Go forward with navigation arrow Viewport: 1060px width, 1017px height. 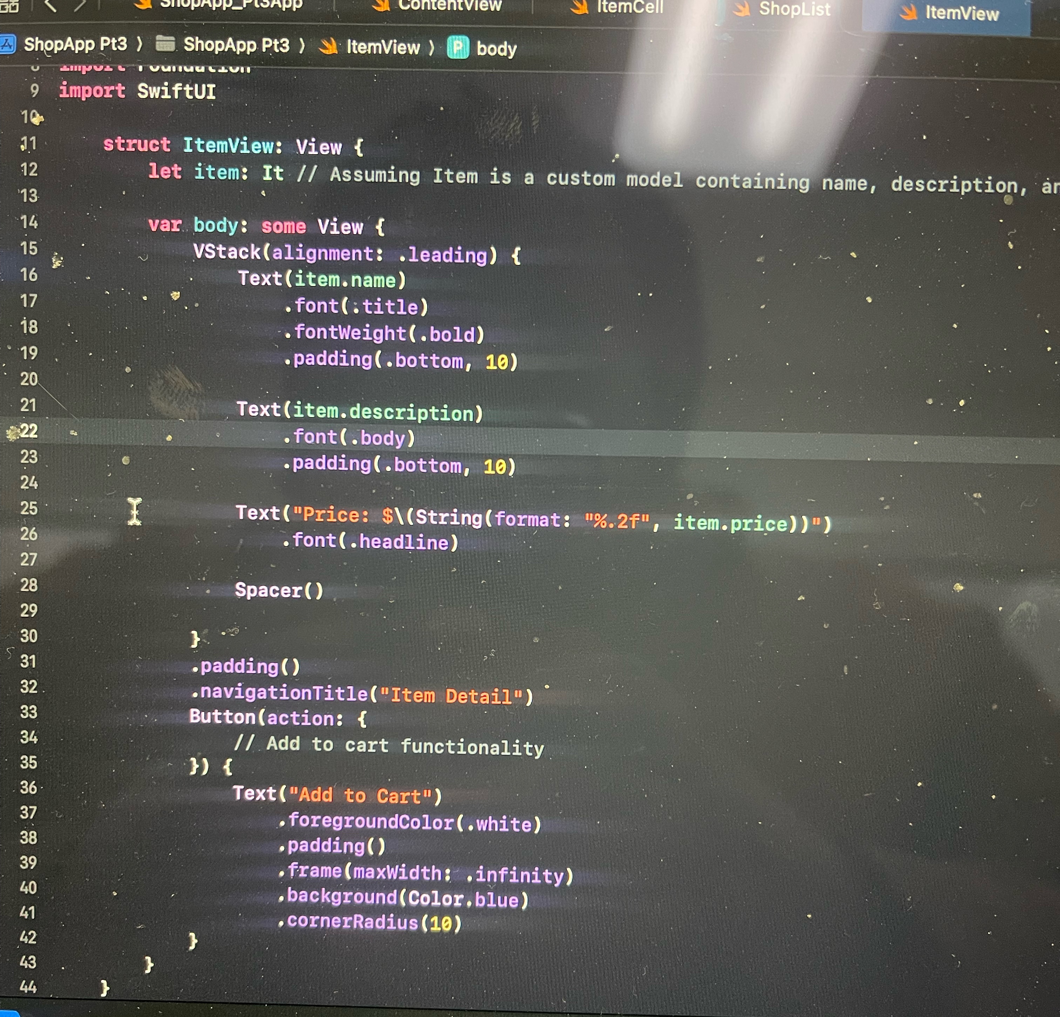point(80,5)
